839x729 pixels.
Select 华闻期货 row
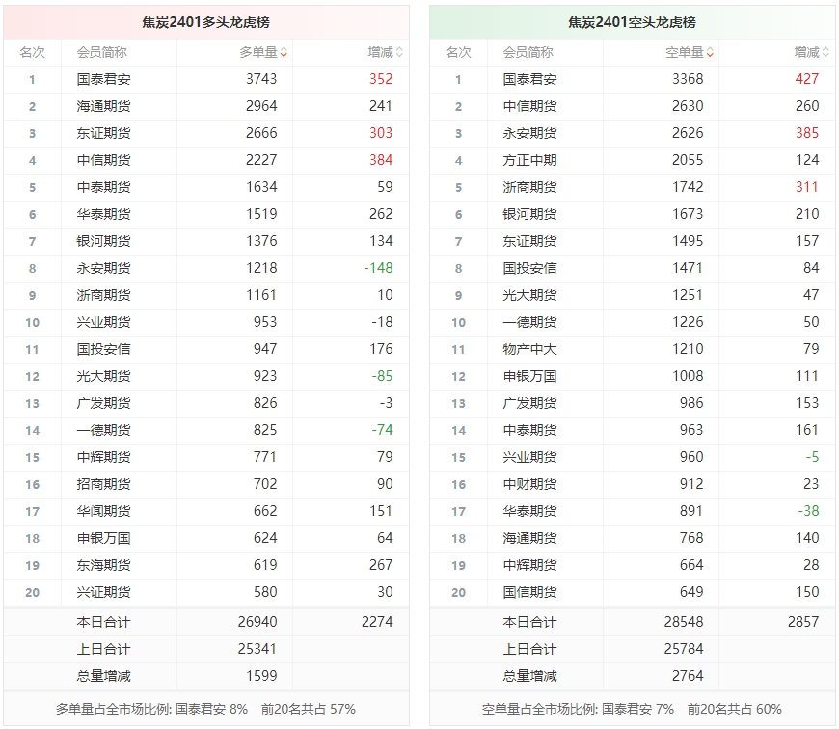[x=206, y=511]
